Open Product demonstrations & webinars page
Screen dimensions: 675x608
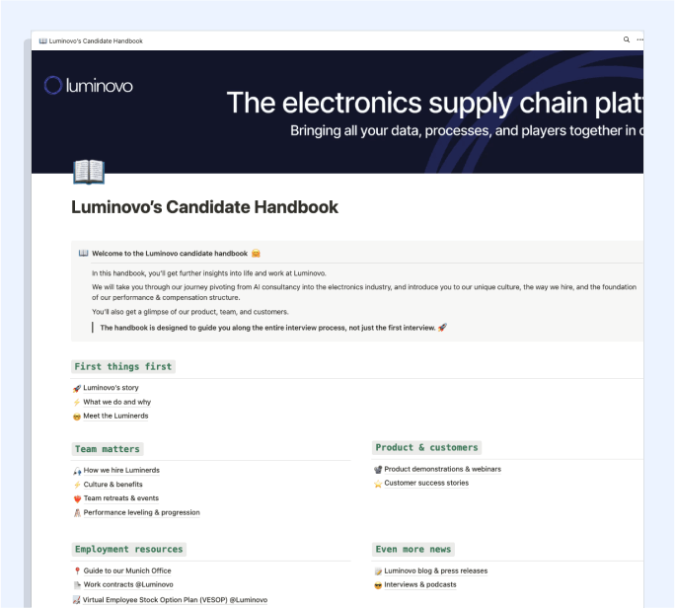coord(442,469)
